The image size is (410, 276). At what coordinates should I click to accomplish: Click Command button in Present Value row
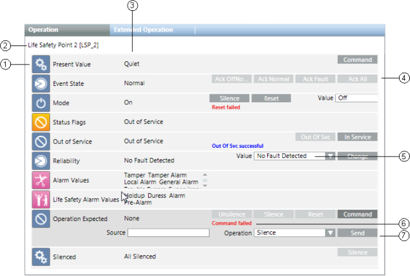tap(357, 60)
